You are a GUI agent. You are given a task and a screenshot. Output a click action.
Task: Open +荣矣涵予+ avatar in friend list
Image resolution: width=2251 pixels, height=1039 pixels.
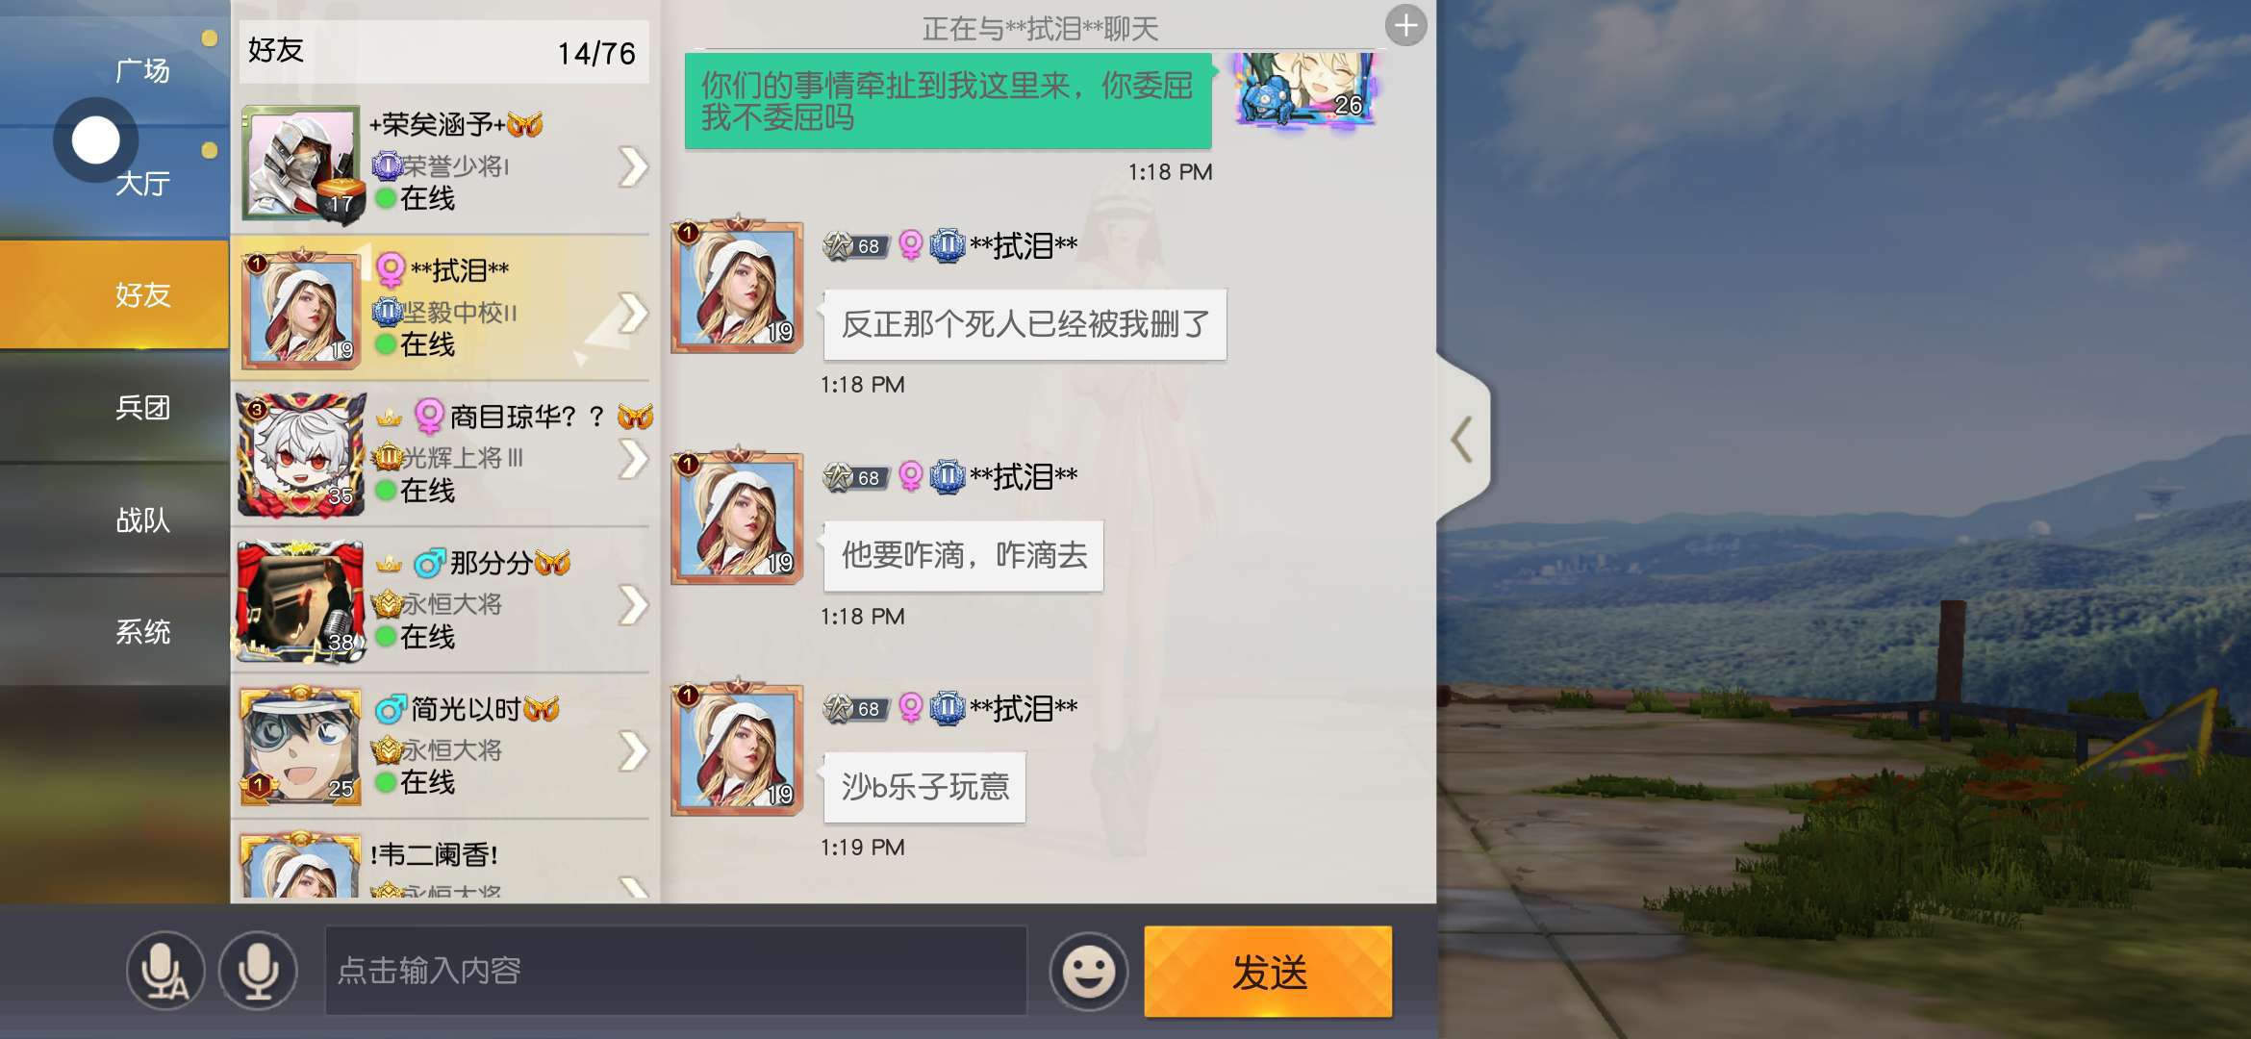[303, 164]
